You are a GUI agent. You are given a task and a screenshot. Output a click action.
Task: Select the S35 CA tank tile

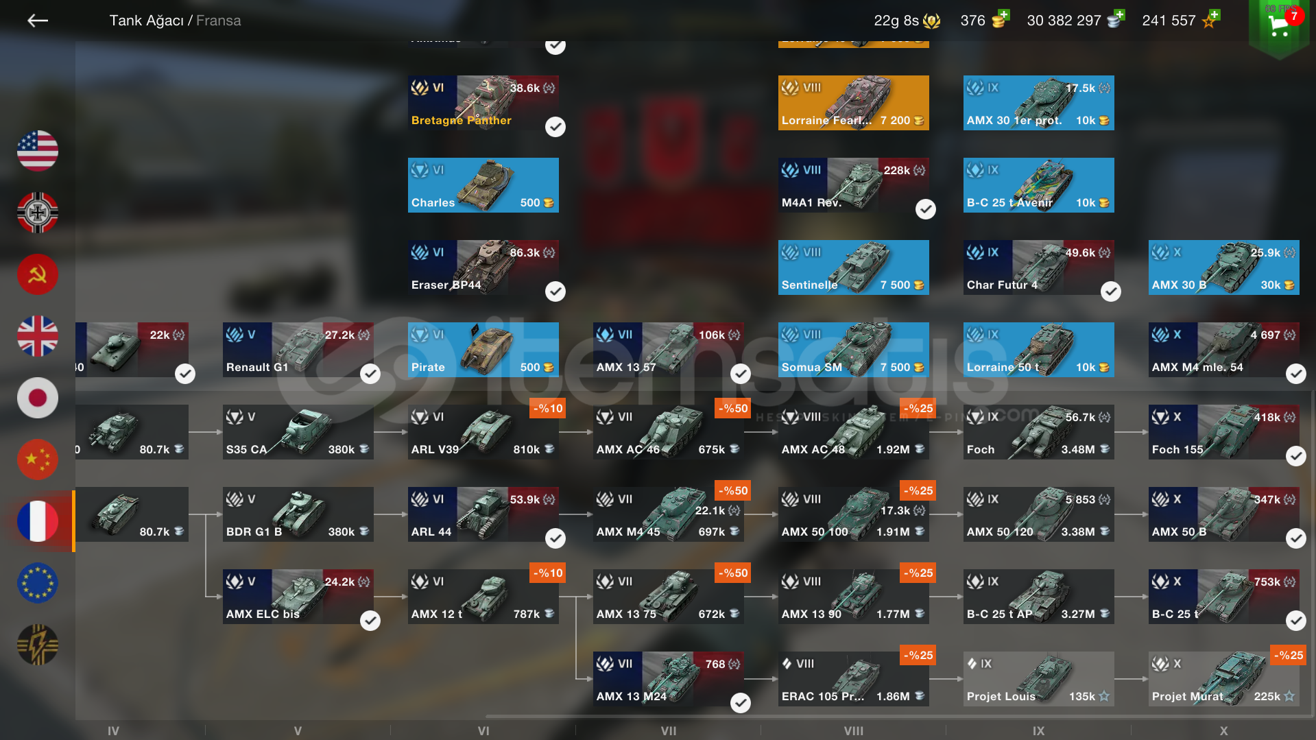pyautogui.click(x=298, y=432)
